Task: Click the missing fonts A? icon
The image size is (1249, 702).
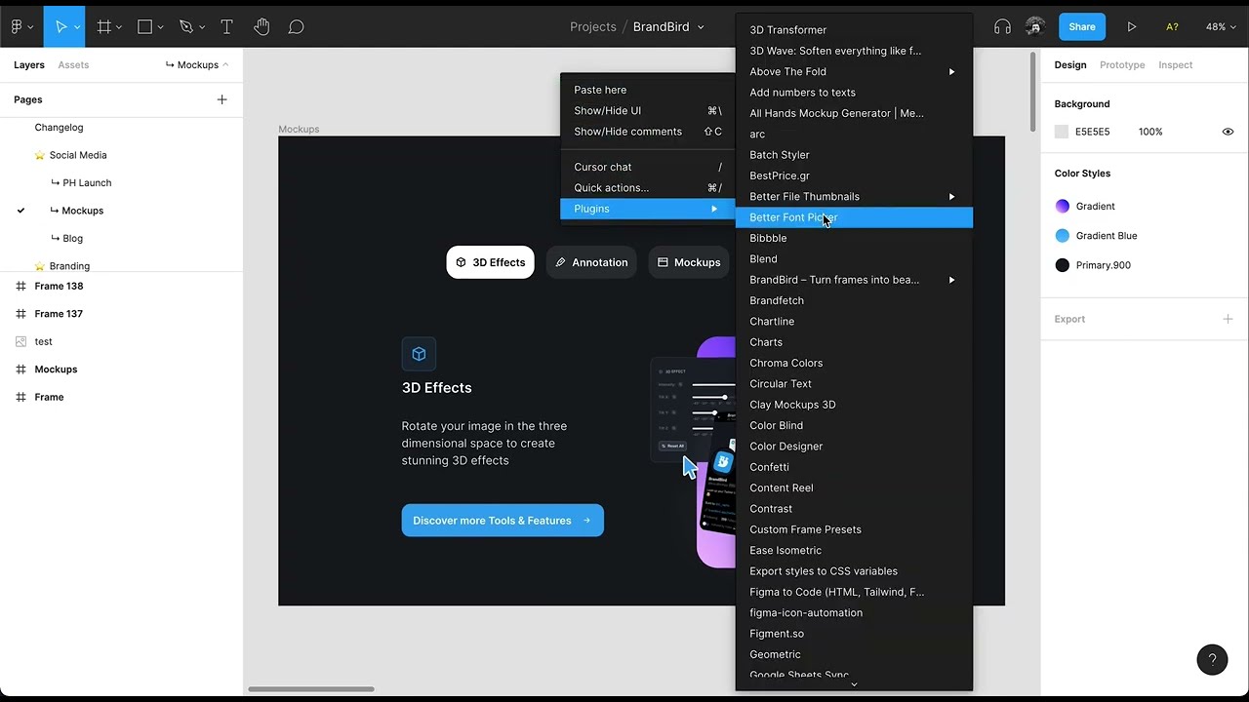Action: point(1172,27)
